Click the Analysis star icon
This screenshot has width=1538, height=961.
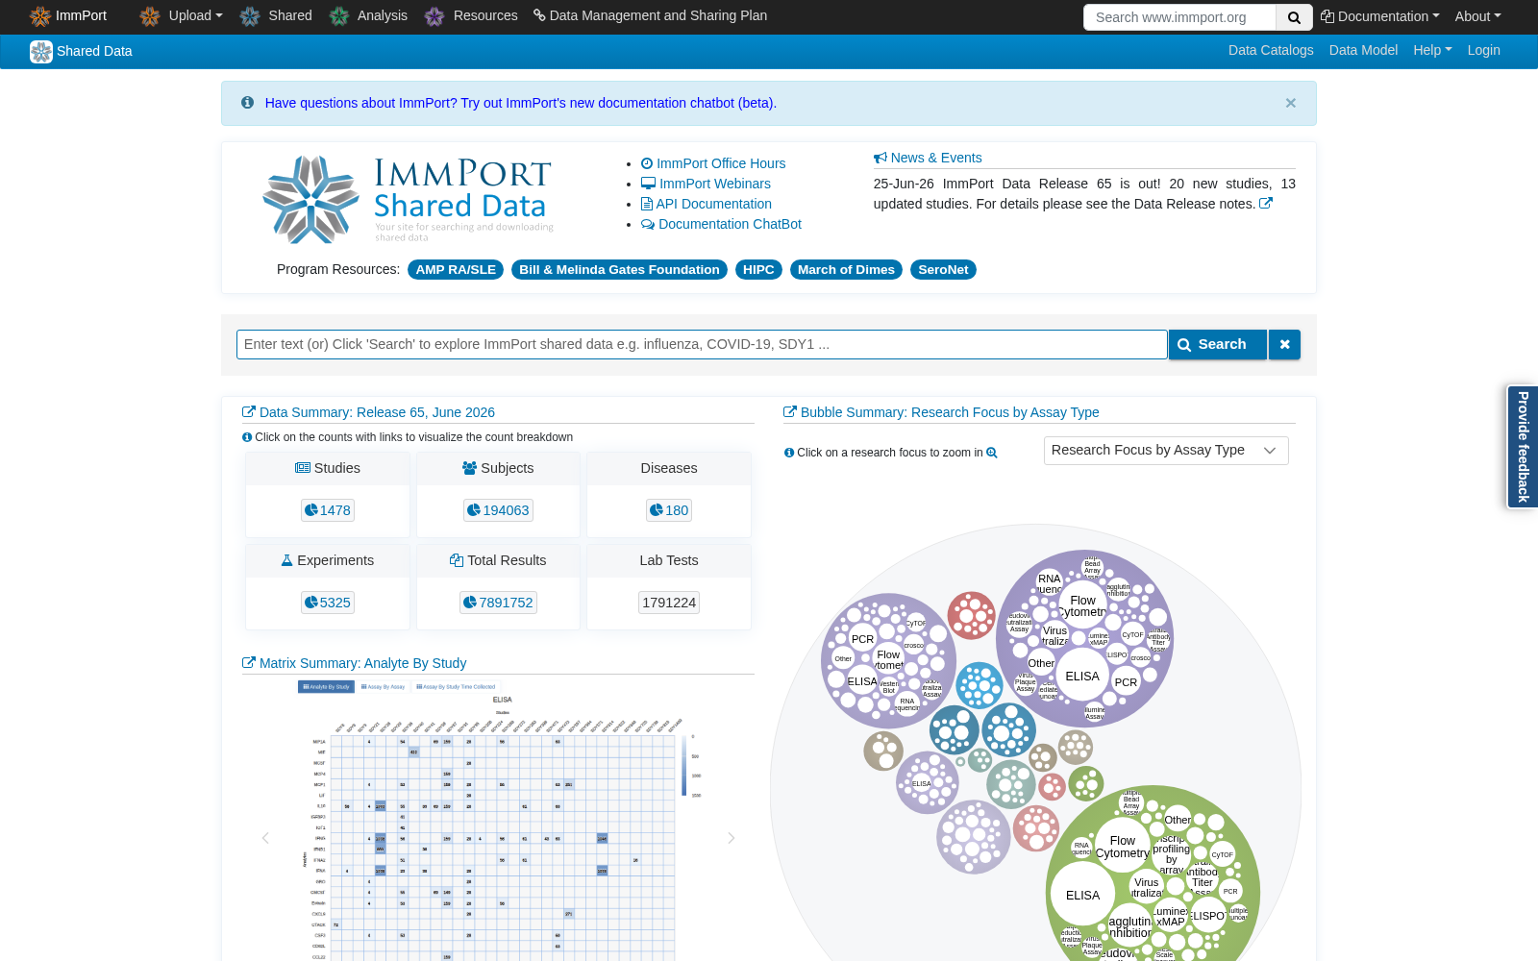pyautogui.click(x=338, y=16)
